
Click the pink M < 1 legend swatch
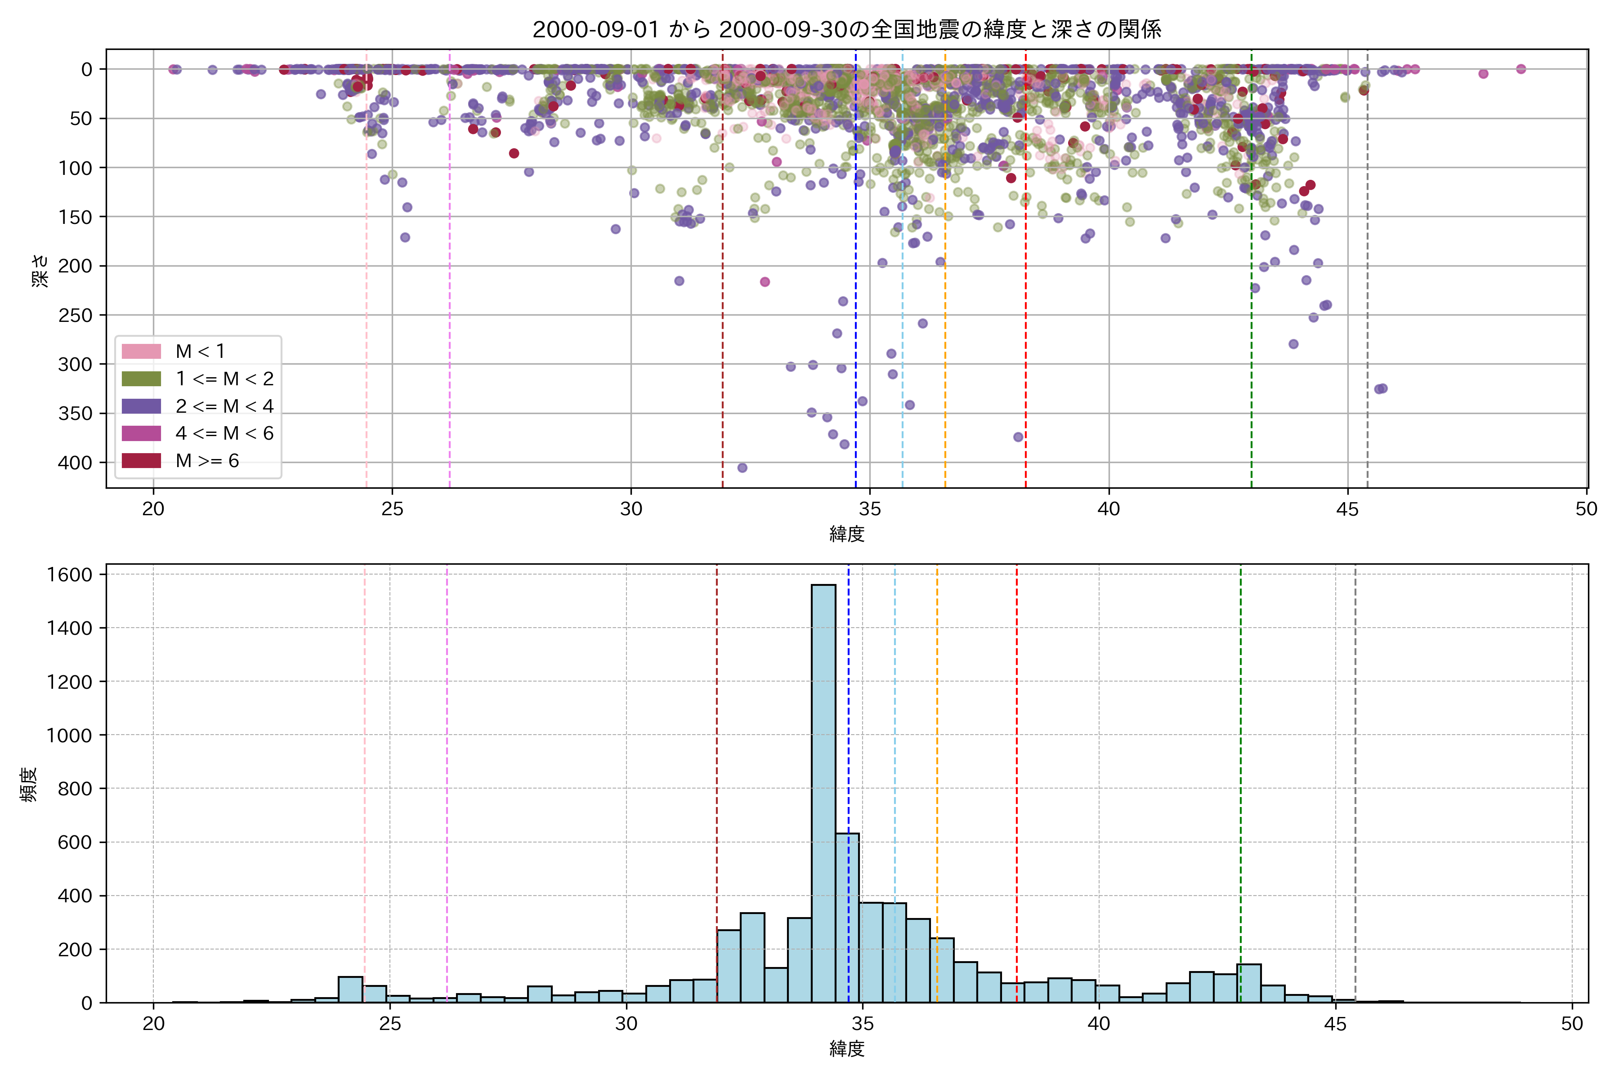point(141,352)
